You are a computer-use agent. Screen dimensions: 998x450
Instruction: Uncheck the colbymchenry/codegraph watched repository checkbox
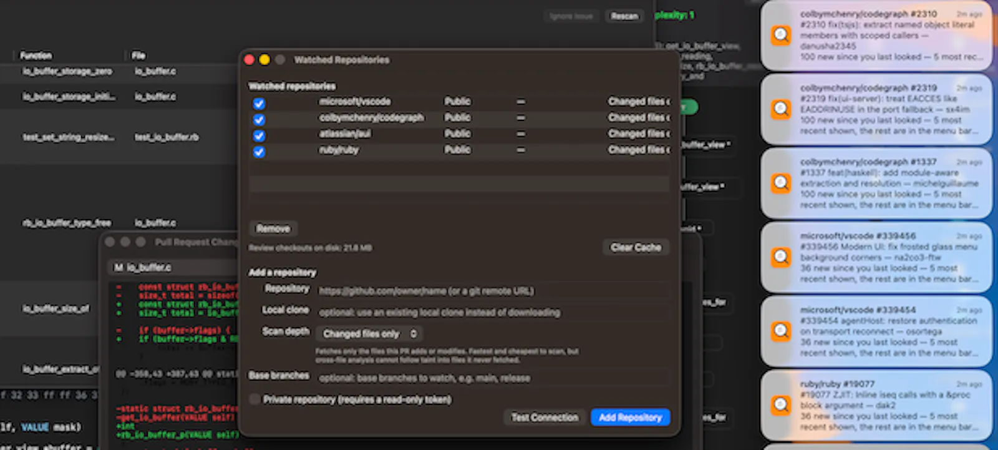click(259, 120)
